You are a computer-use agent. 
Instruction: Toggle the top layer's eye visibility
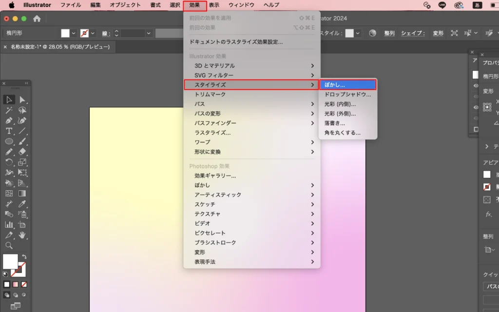pyautogui.click(x=476, y=85)
